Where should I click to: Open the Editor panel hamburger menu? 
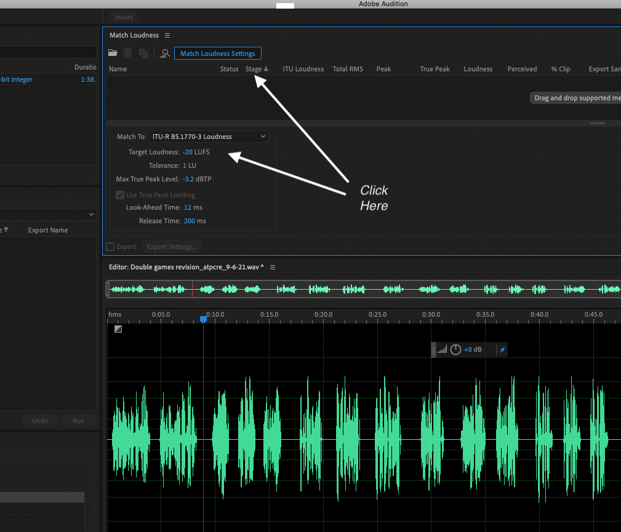[x=273, y=268]
